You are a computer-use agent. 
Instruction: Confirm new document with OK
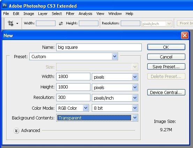coord(166,47)
